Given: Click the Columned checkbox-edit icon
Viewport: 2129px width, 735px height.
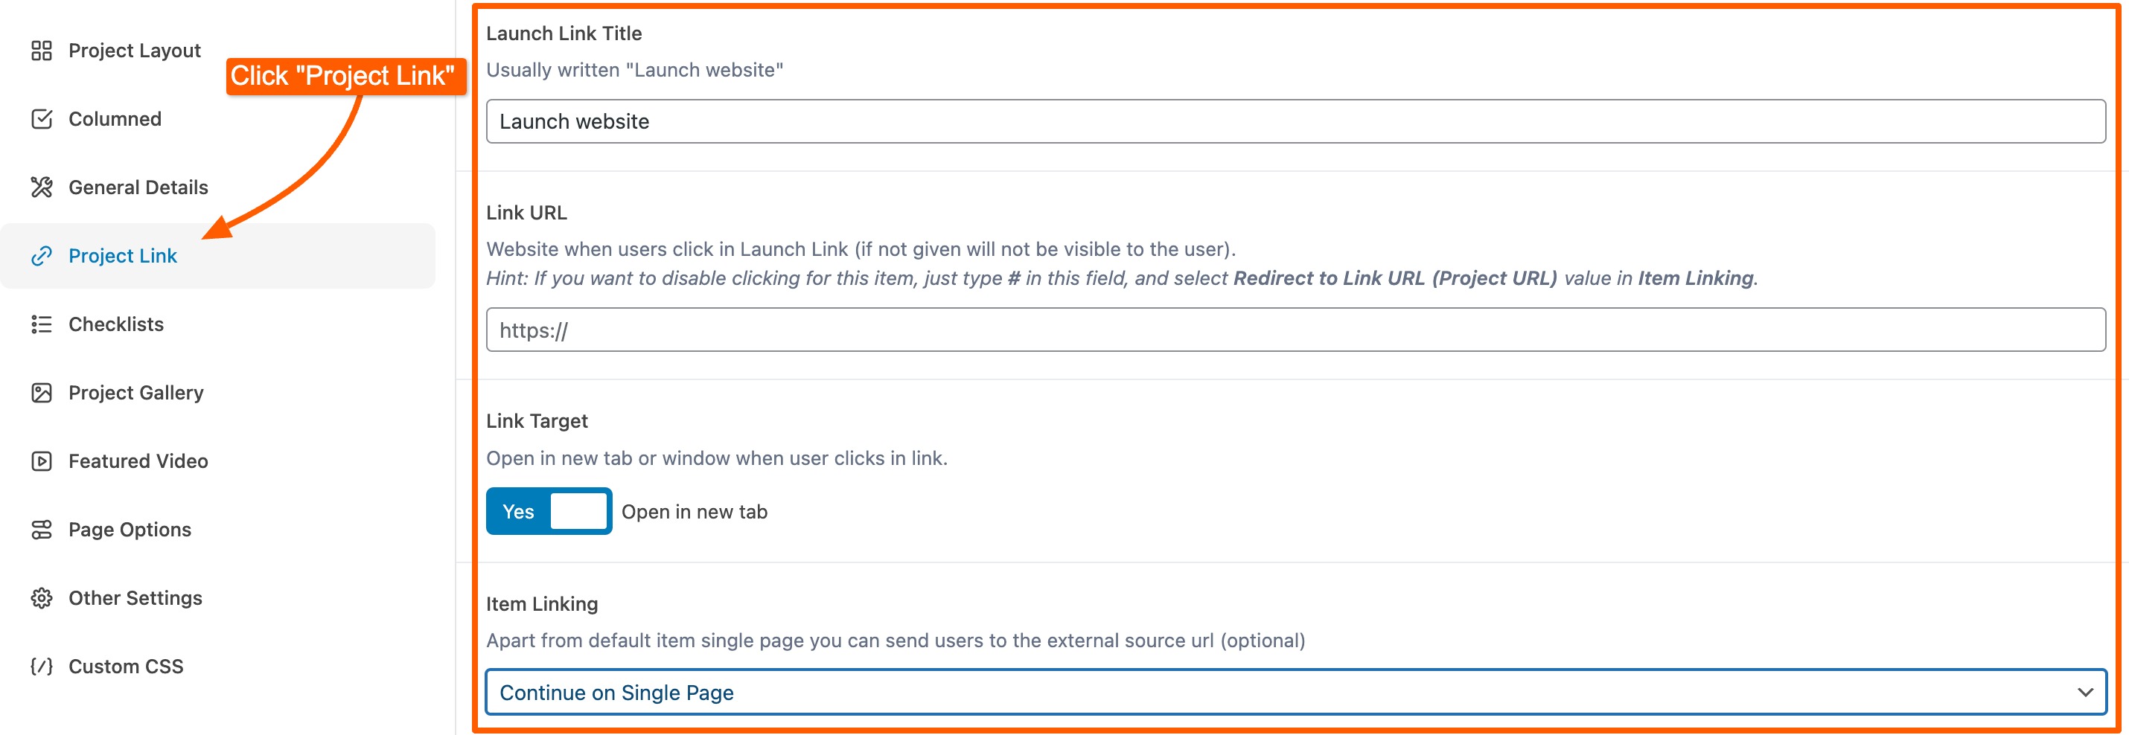Looking at the screenshot, I should [x=42, y=120].
